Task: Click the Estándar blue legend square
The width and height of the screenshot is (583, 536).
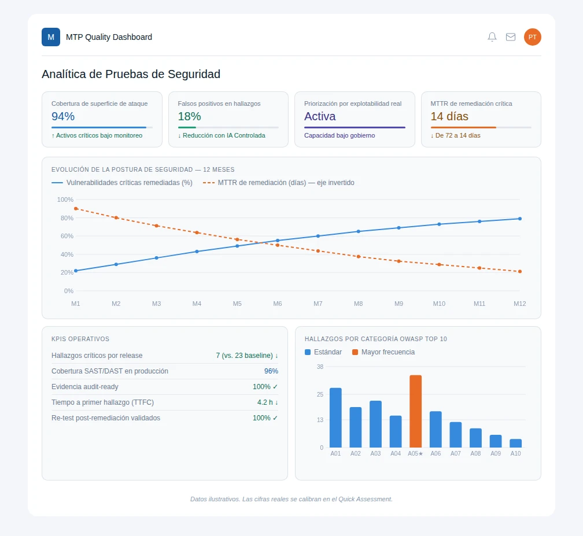Action: (x=308, y=352)
